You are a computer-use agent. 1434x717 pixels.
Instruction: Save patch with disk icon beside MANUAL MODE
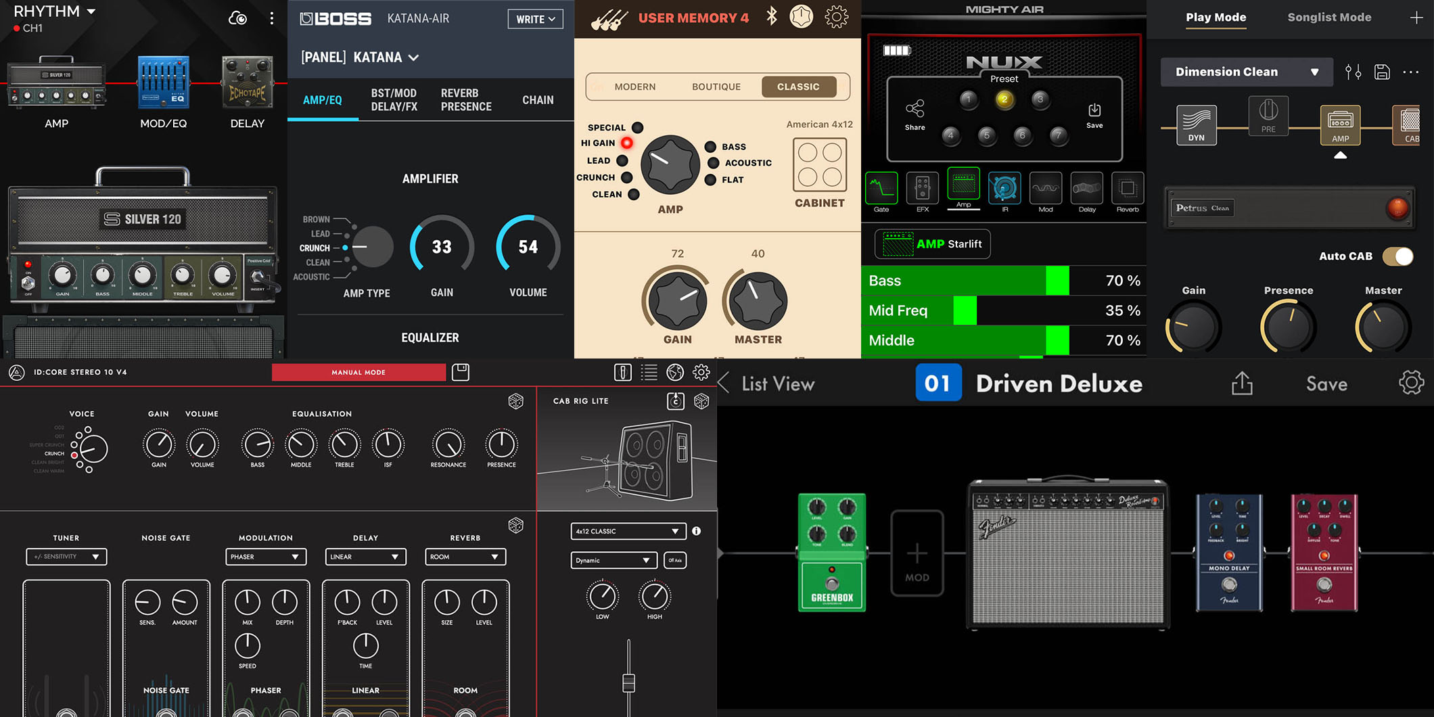pos(461,372)
